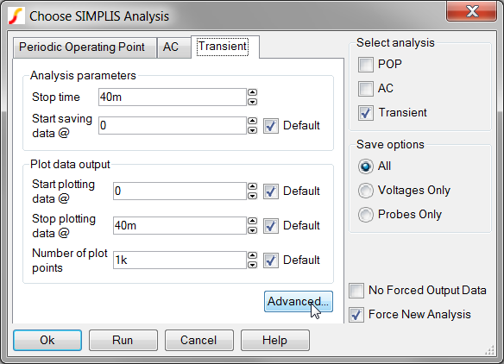Click the SIMPLIS logo icon in title bar
The width and height of the screenshot is (504, 364).
tap(16, 16)
